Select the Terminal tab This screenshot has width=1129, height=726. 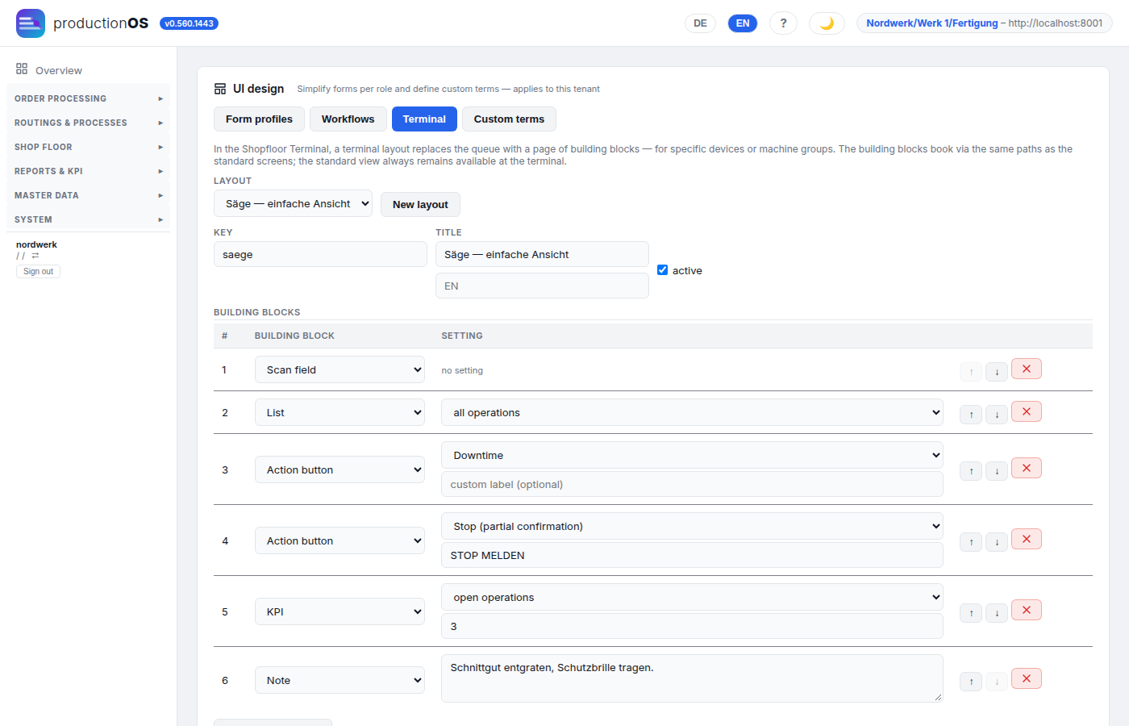424,119
